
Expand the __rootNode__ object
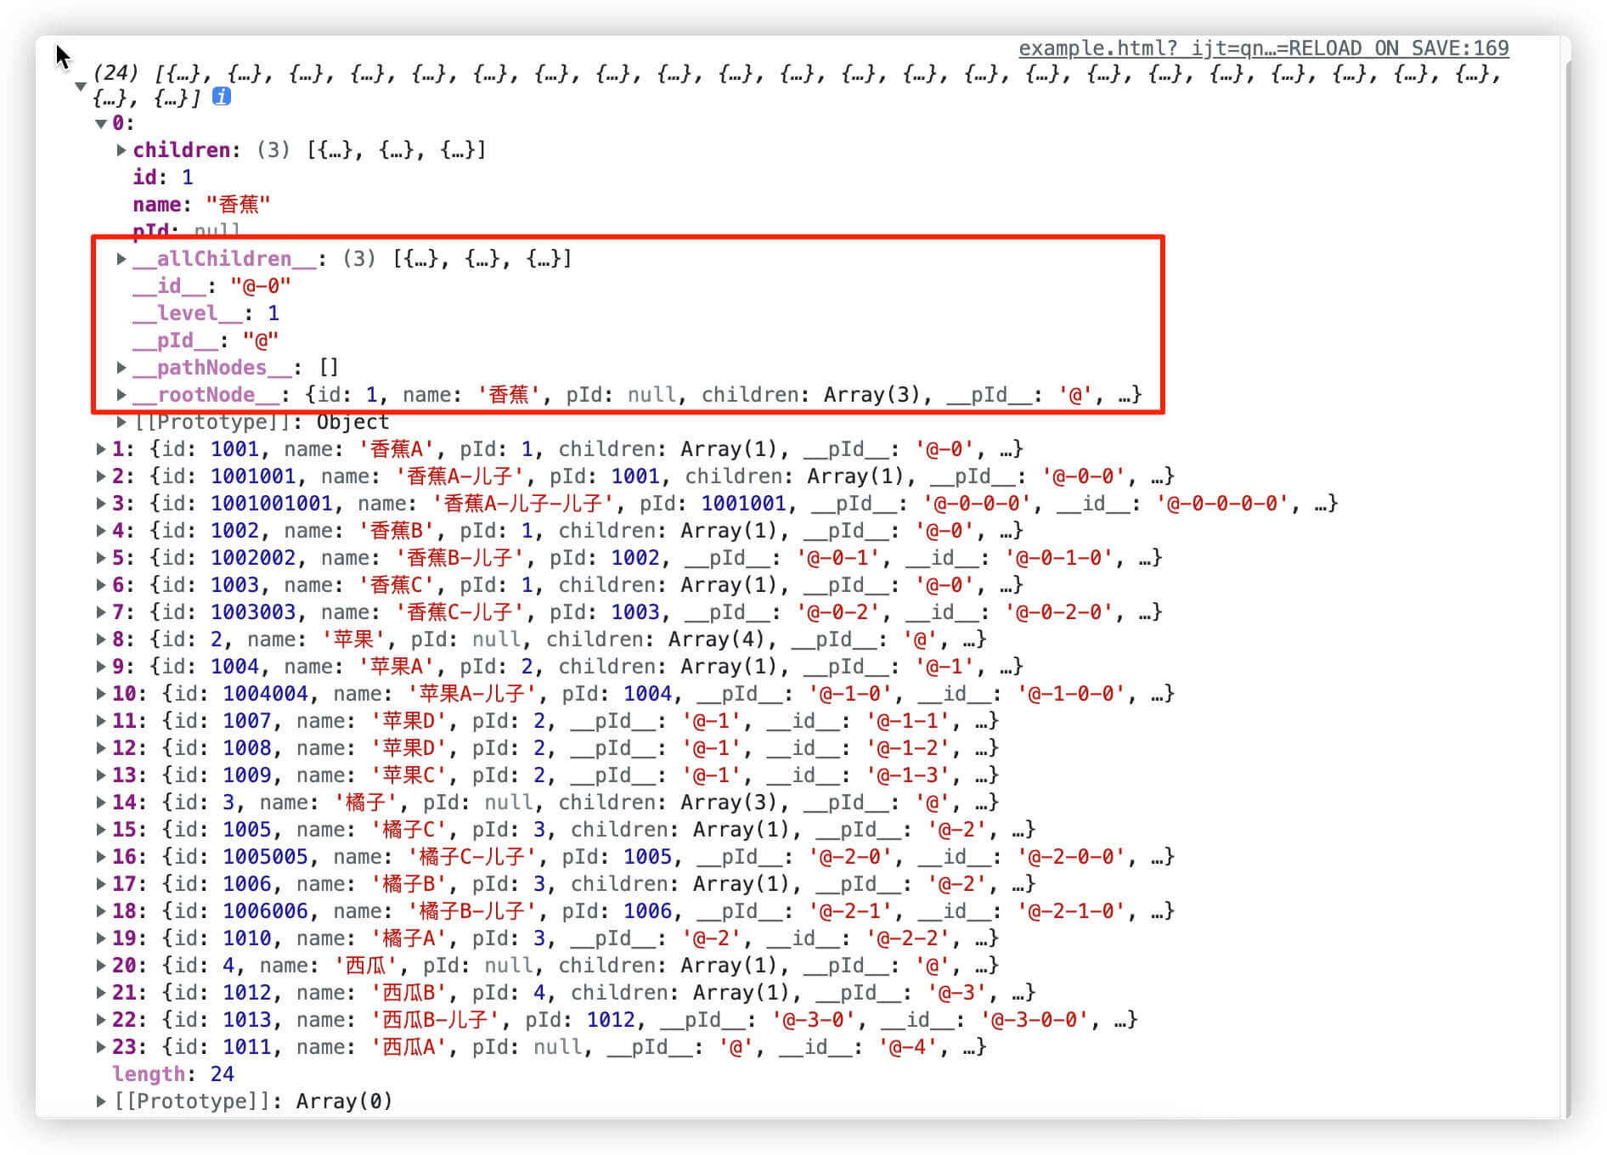121,395
